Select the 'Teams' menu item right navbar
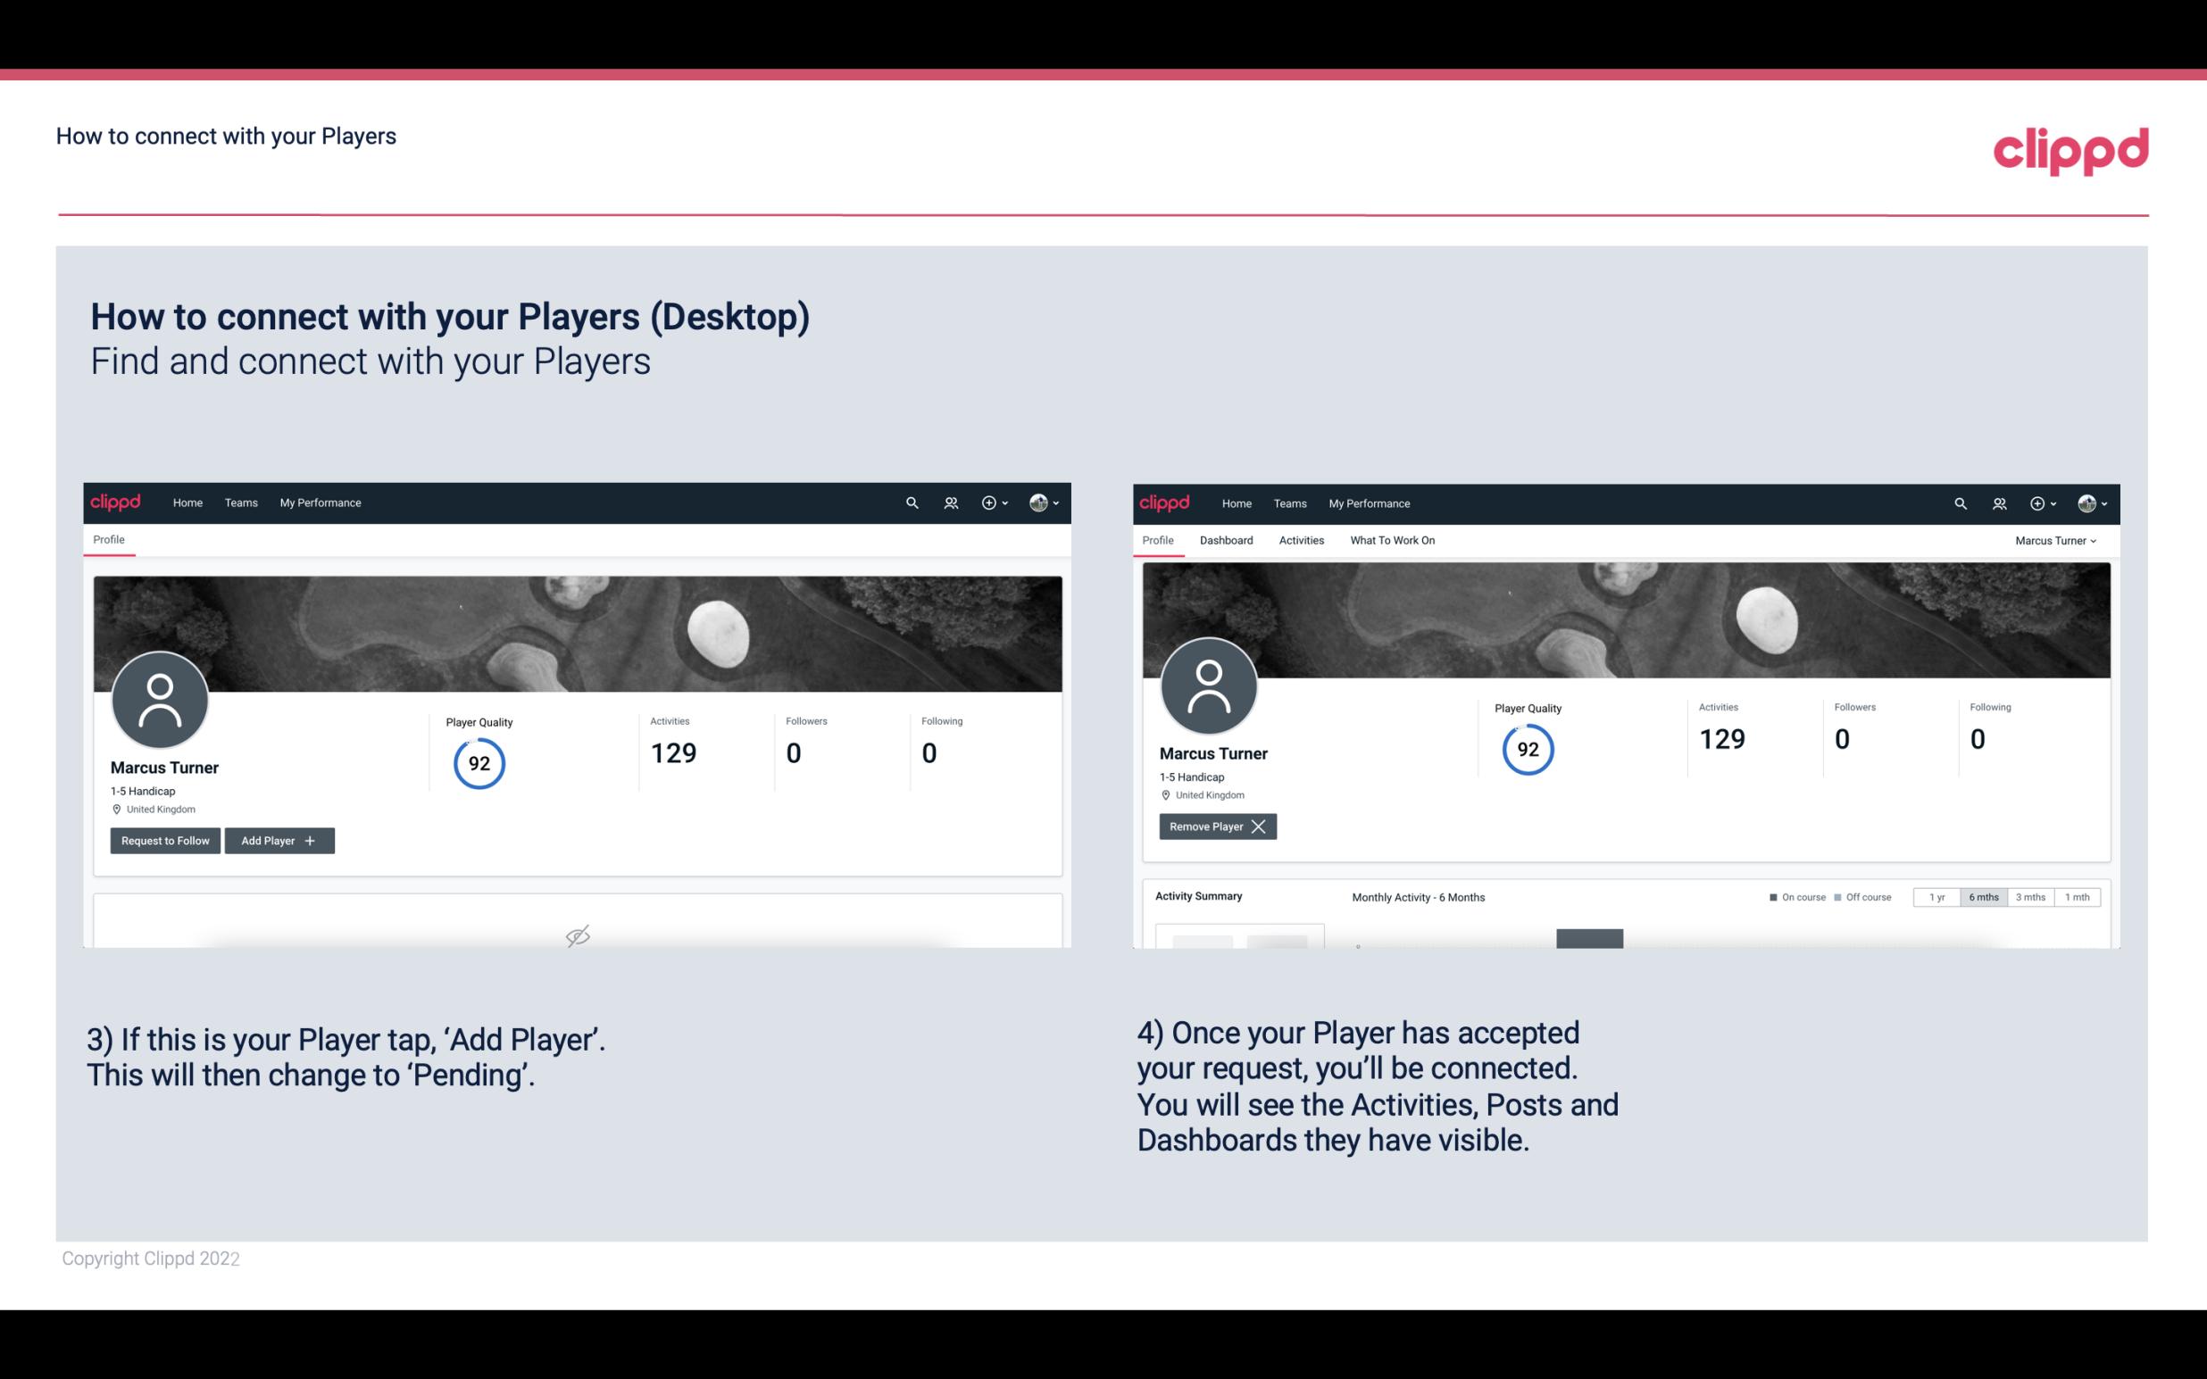2207x1379 pixels. pyautogui.click(x=1288, y=503)
